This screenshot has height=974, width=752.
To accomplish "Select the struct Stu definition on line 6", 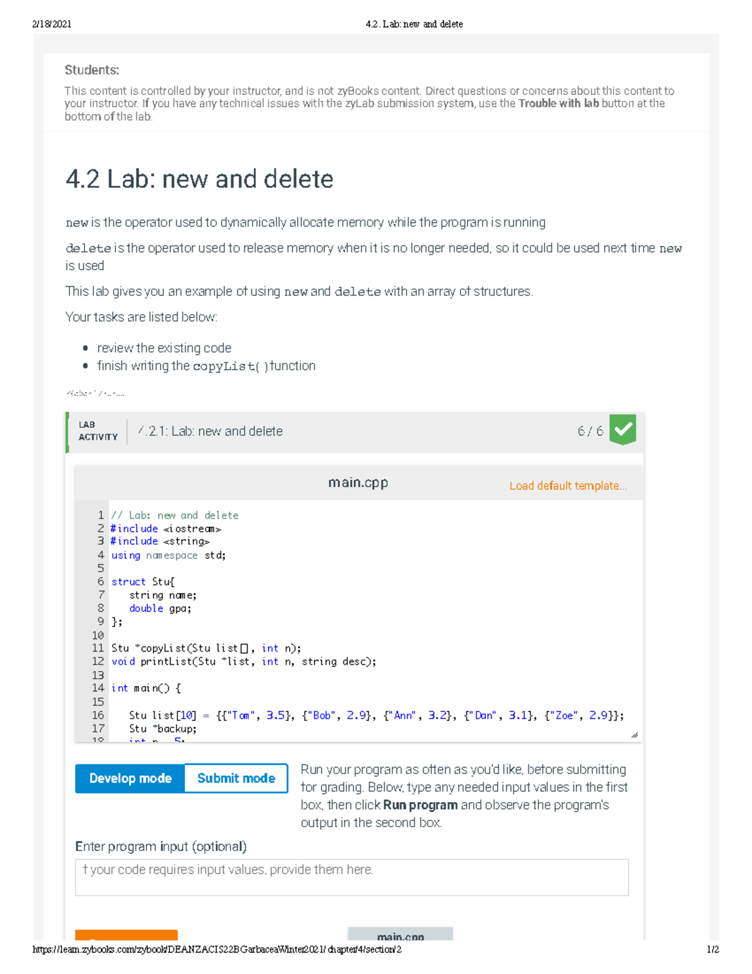I will [x=139, y=581].
